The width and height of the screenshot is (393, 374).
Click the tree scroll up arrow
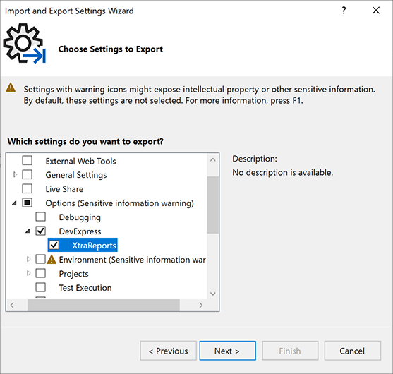click(x=213, y=160)
